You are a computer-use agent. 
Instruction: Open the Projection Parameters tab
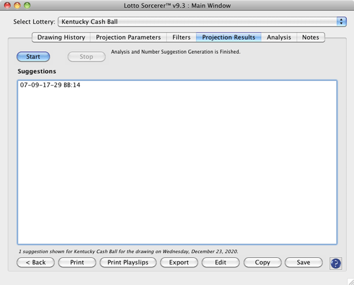click(x=128, y=37)
